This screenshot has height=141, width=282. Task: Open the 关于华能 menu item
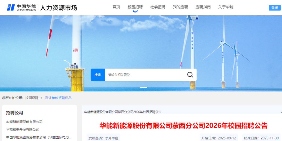pos(226,7)
